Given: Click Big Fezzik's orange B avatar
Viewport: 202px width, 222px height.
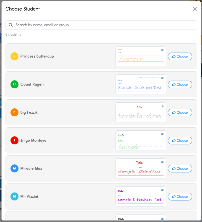Looking at the screenshot, I should click(14, 112).
